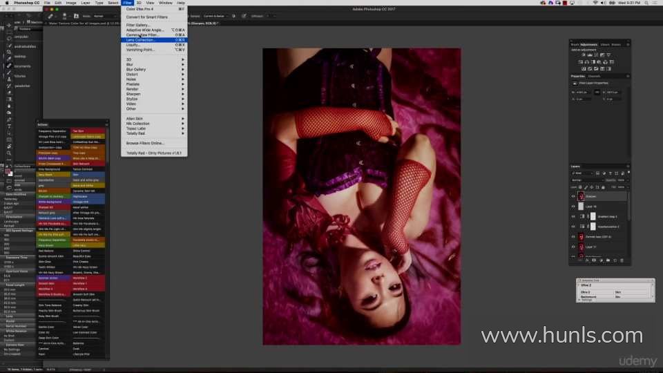Select the Lasso tool
This screenshot has width=663, height=373.
tap(9, 39)
